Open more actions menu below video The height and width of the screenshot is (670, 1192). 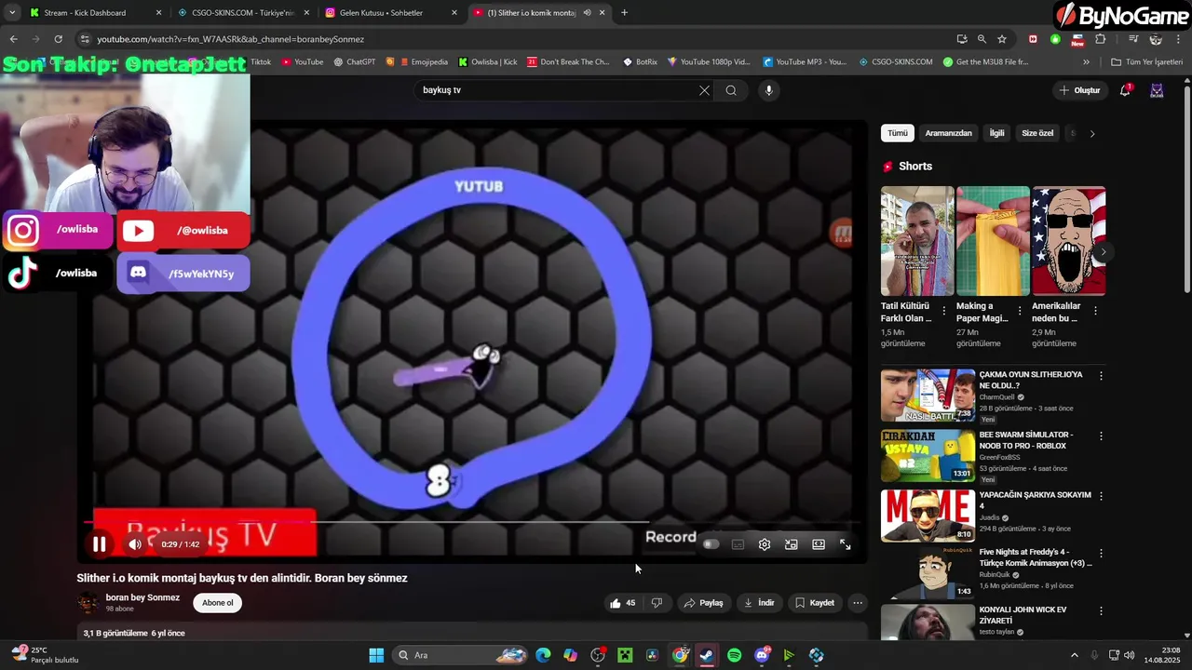[858, 603]
